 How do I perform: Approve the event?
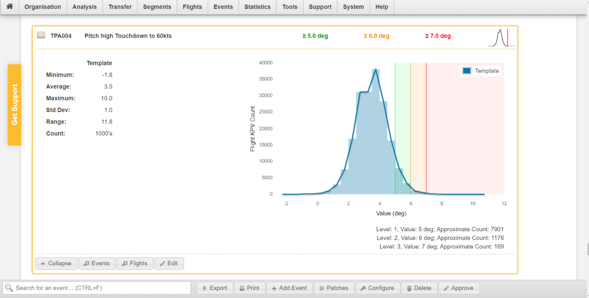(x=459, y=288)
